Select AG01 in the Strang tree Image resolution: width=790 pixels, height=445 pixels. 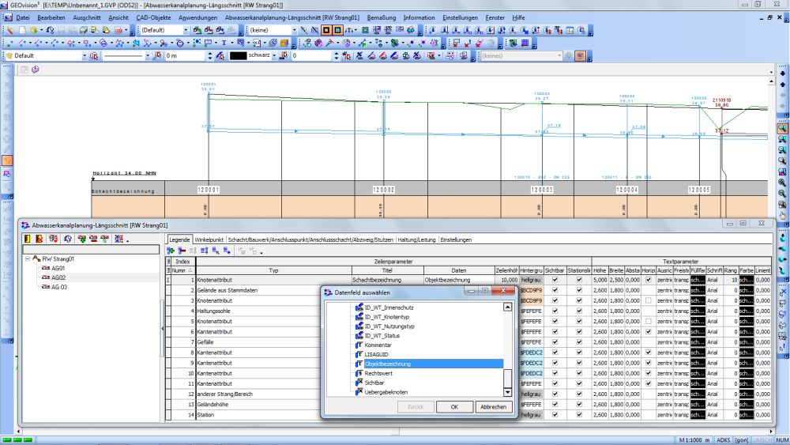[58, 268]
